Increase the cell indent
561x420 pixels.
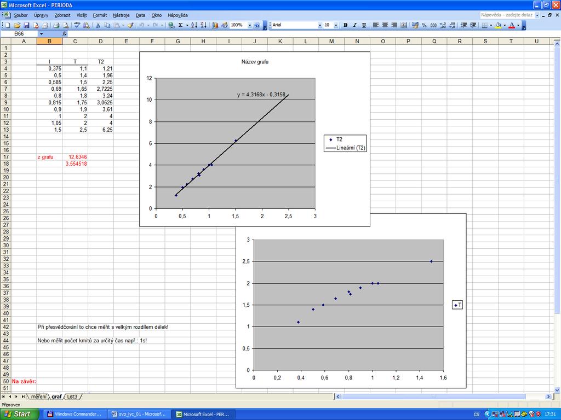[473, 25]
